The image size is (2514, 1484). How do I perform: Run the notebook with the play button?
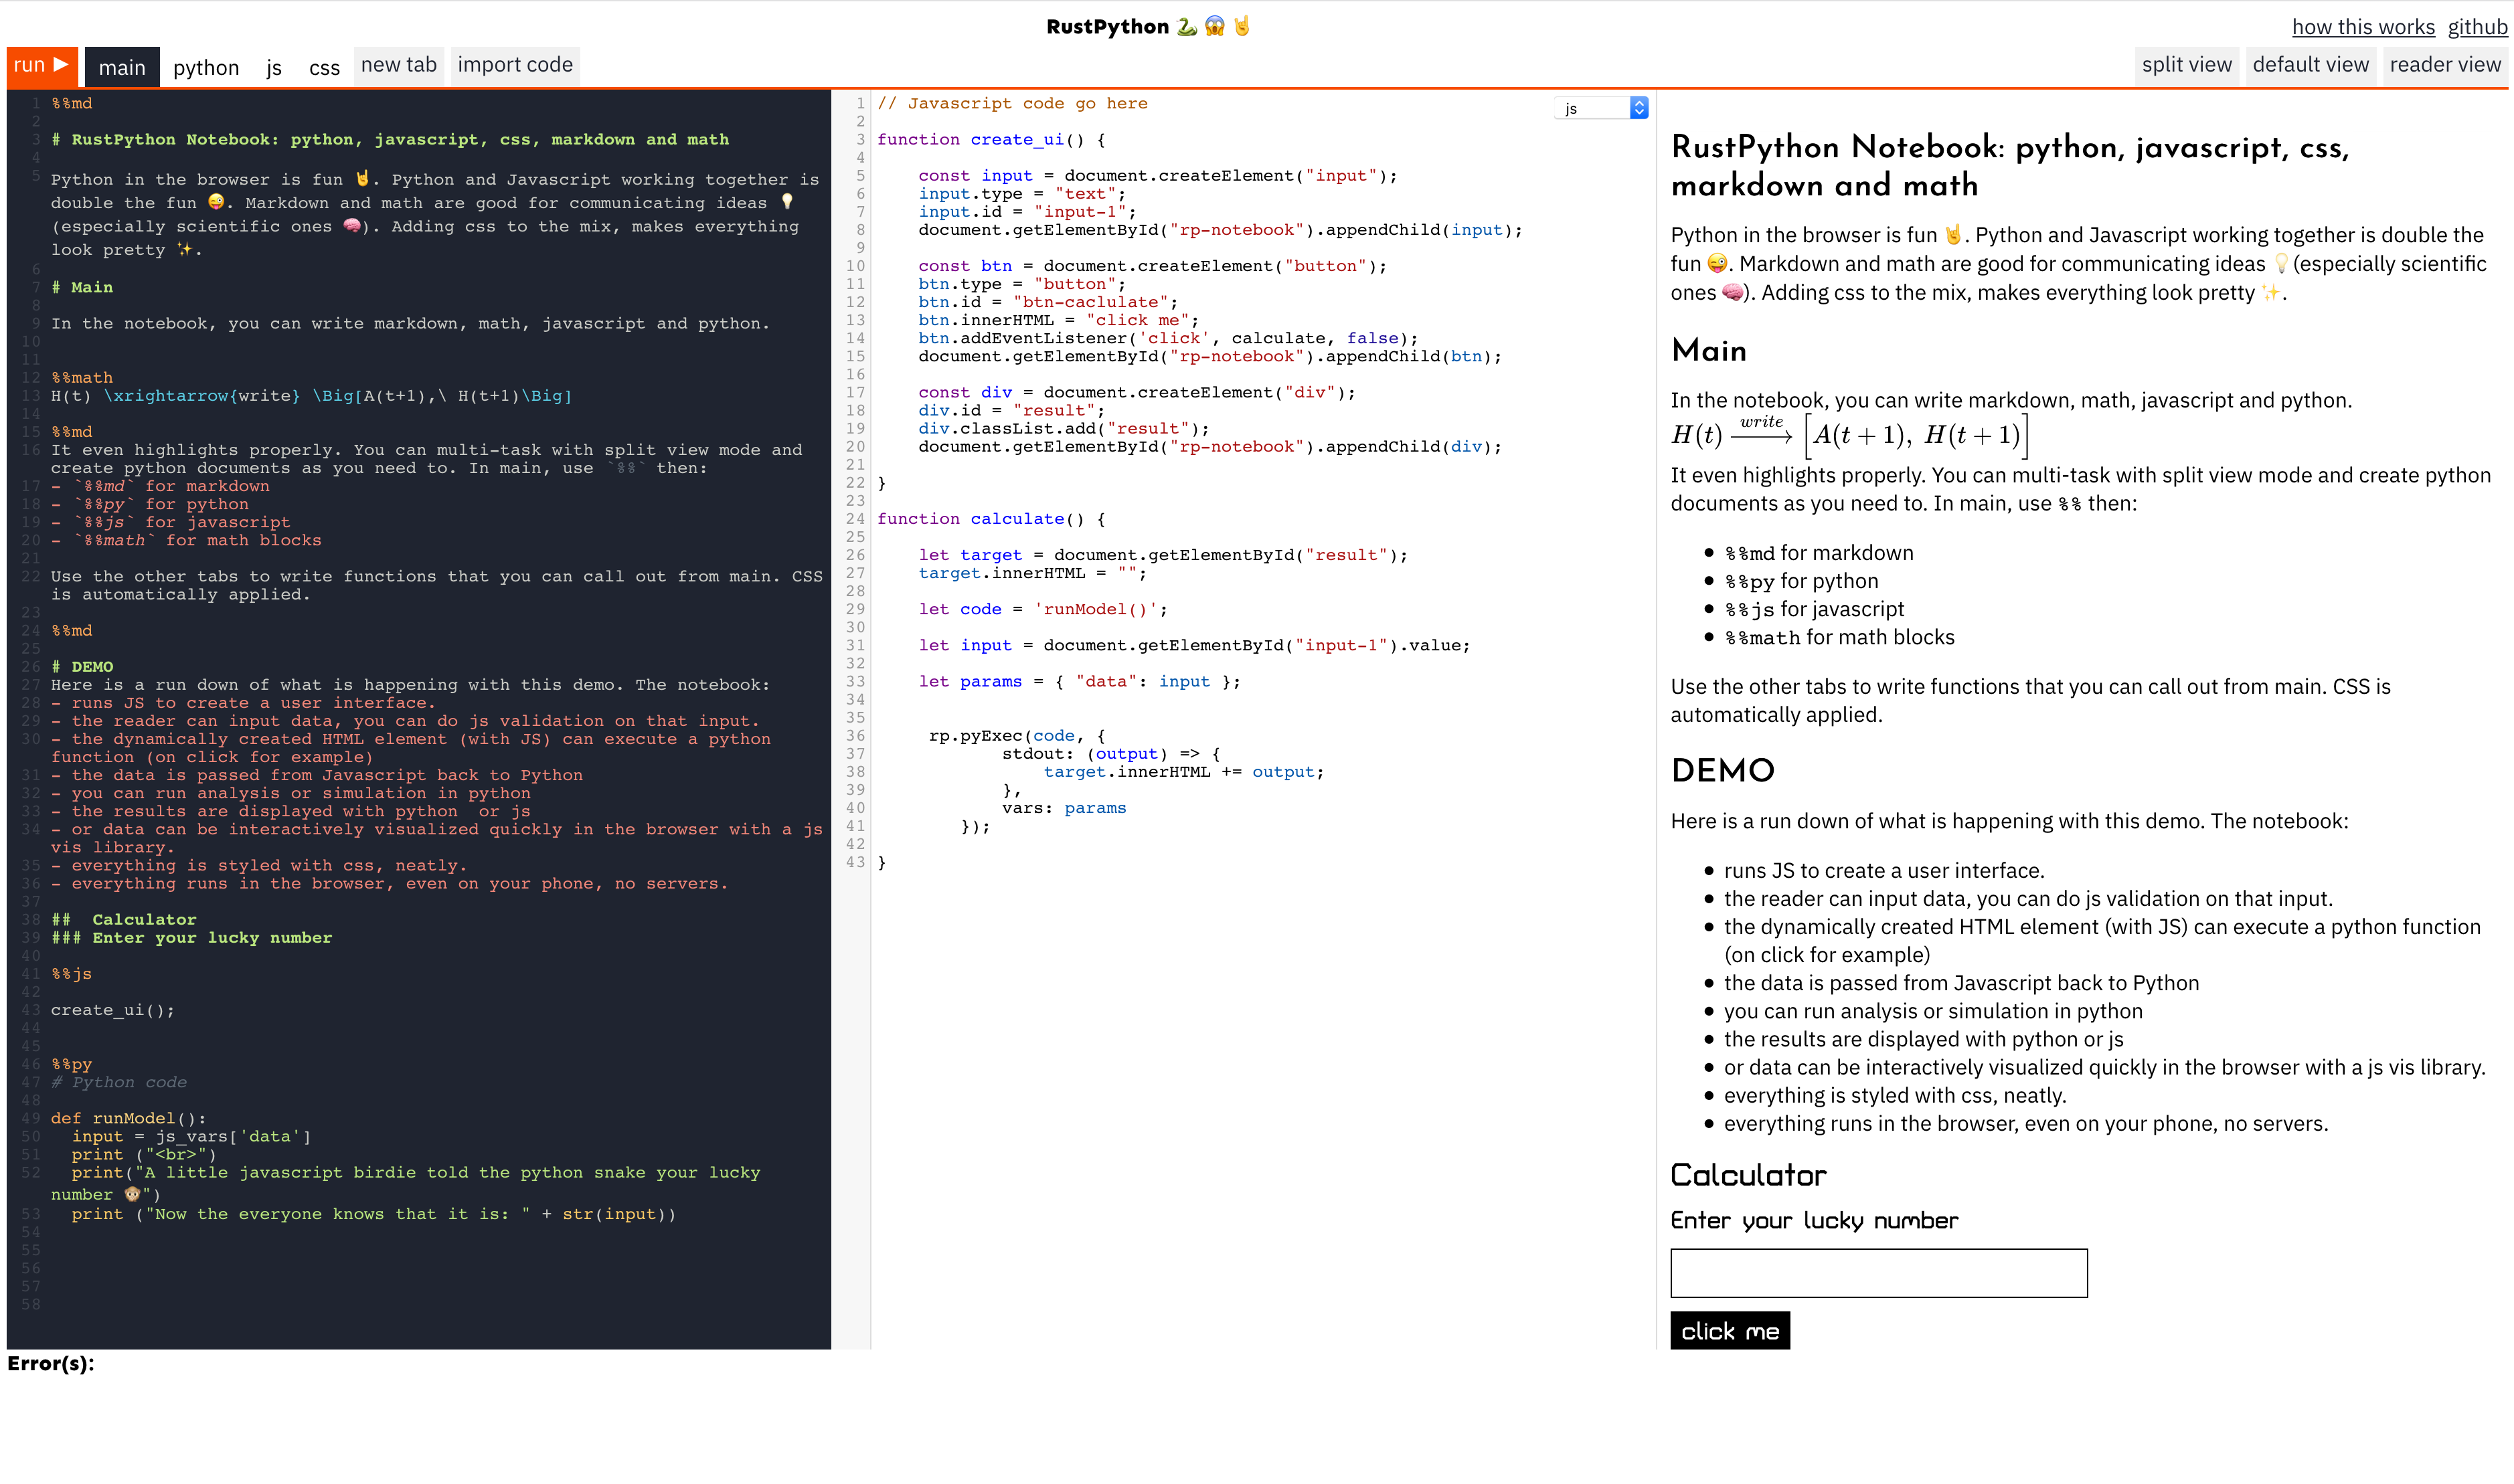[42, 65]
